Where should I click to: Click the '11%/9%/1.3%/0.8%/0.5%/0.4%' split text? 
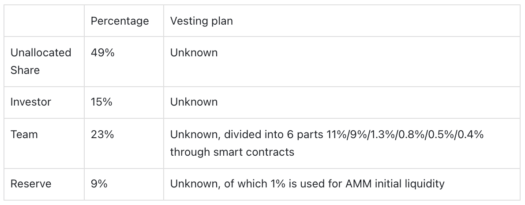[405, 134]
